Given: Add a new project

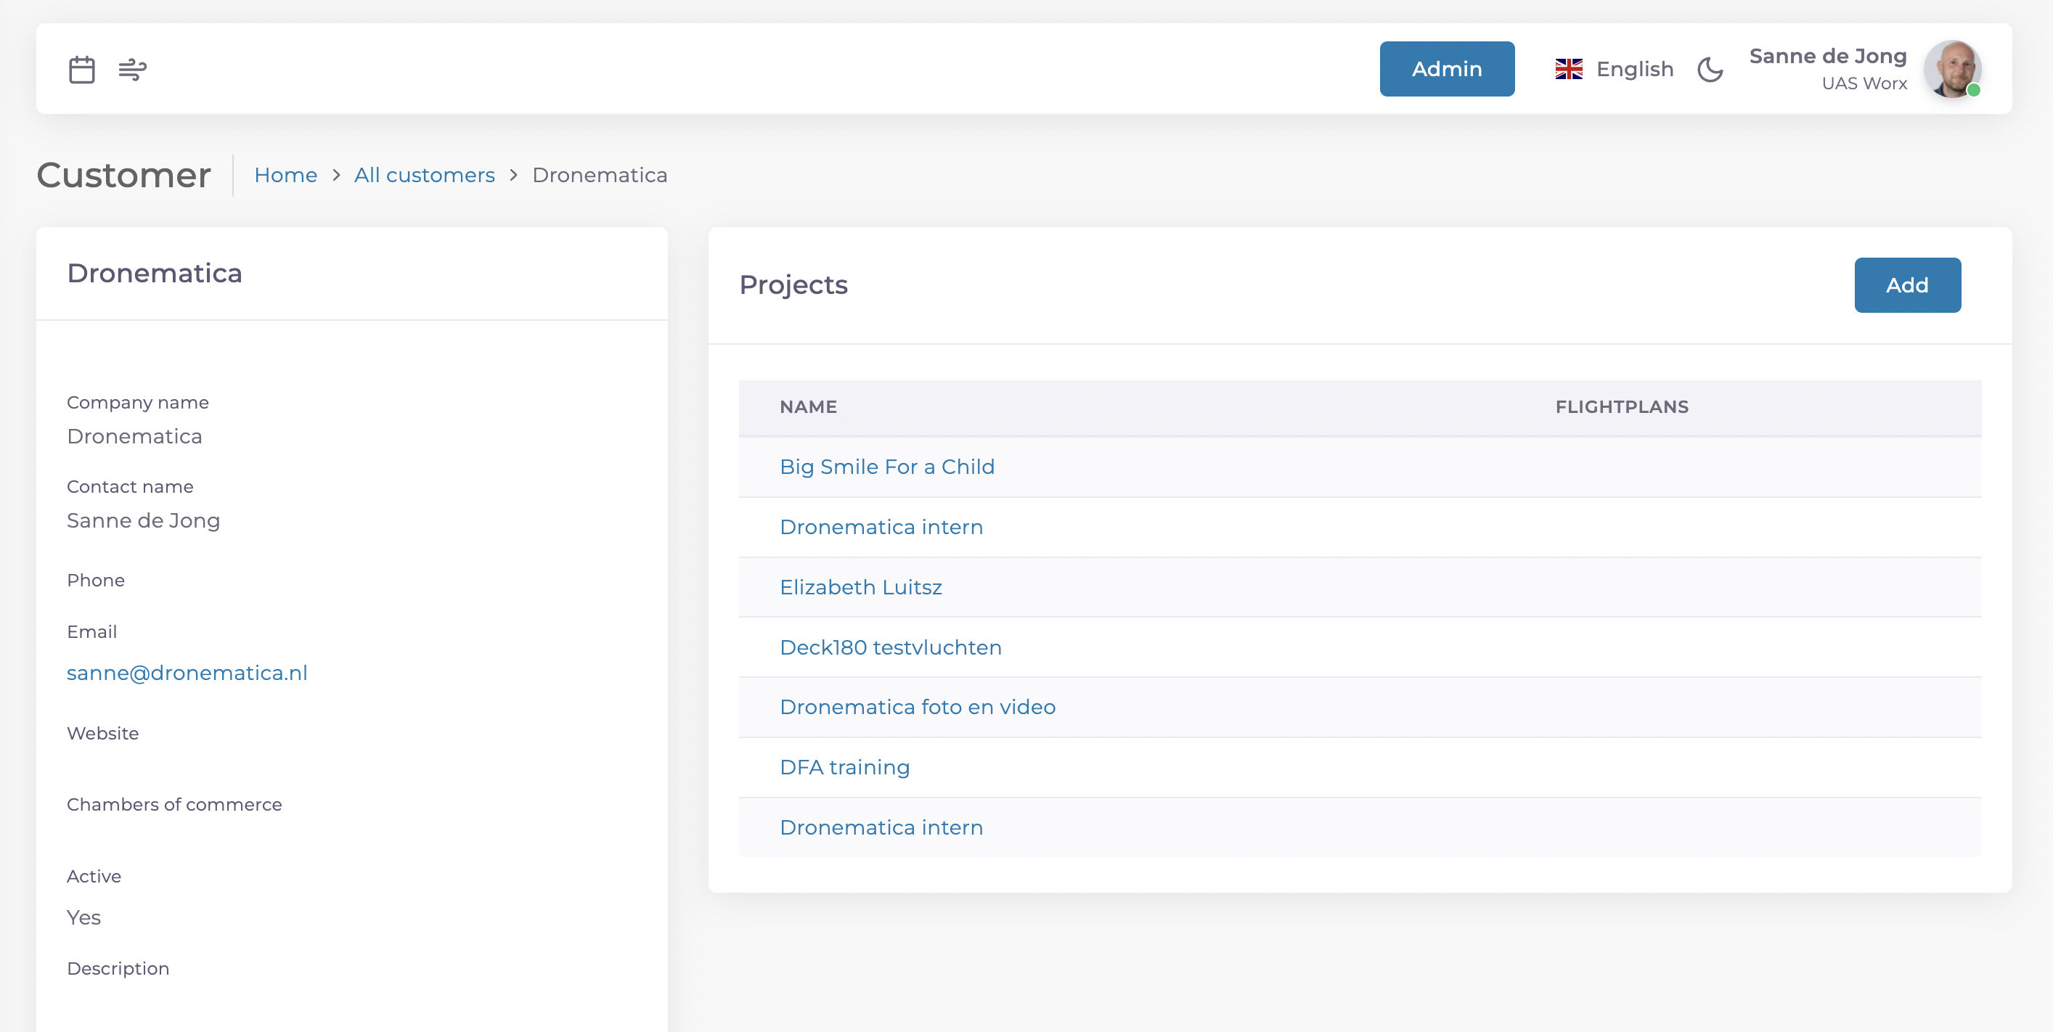Looking at the screenshot, I should pyautogui.click(x=1906, y=285).
